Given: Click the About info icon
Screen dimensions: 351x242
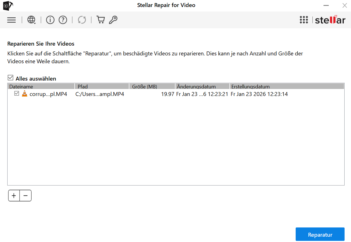Looking at the screenshot, I should (x=50, y=20).
